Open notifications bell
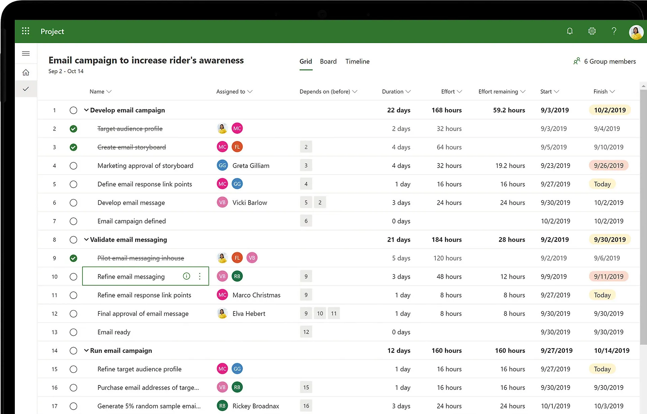 [x=569, y=31]
